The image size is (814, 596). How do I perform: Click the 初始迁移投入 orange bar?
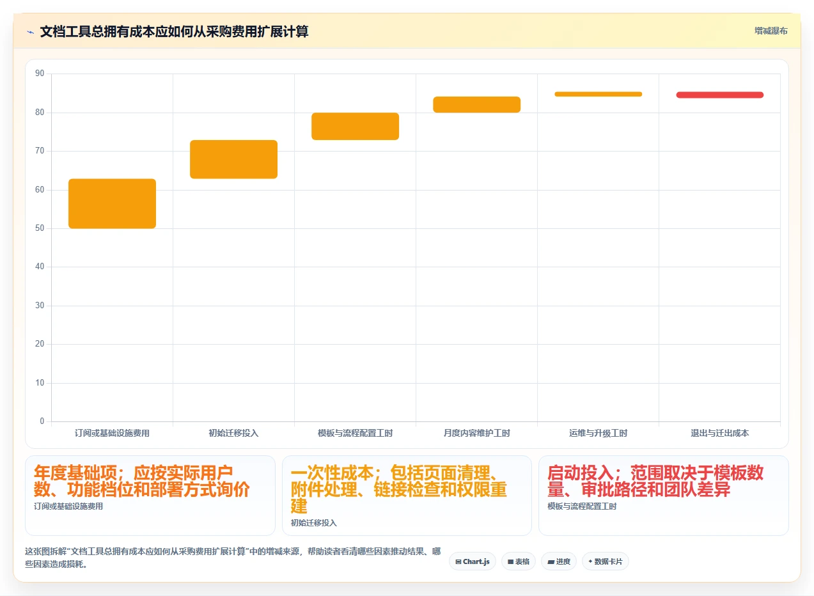coord(233,159)
